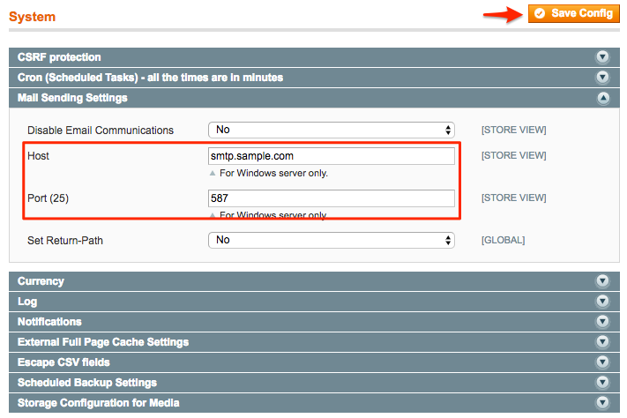Expand the Currency section arrow icon

tap(602, 281)
